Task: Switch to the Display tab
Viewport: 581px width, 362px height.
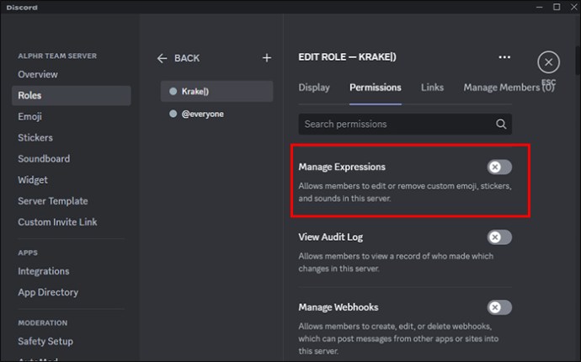Action: [x=314, y=88]
